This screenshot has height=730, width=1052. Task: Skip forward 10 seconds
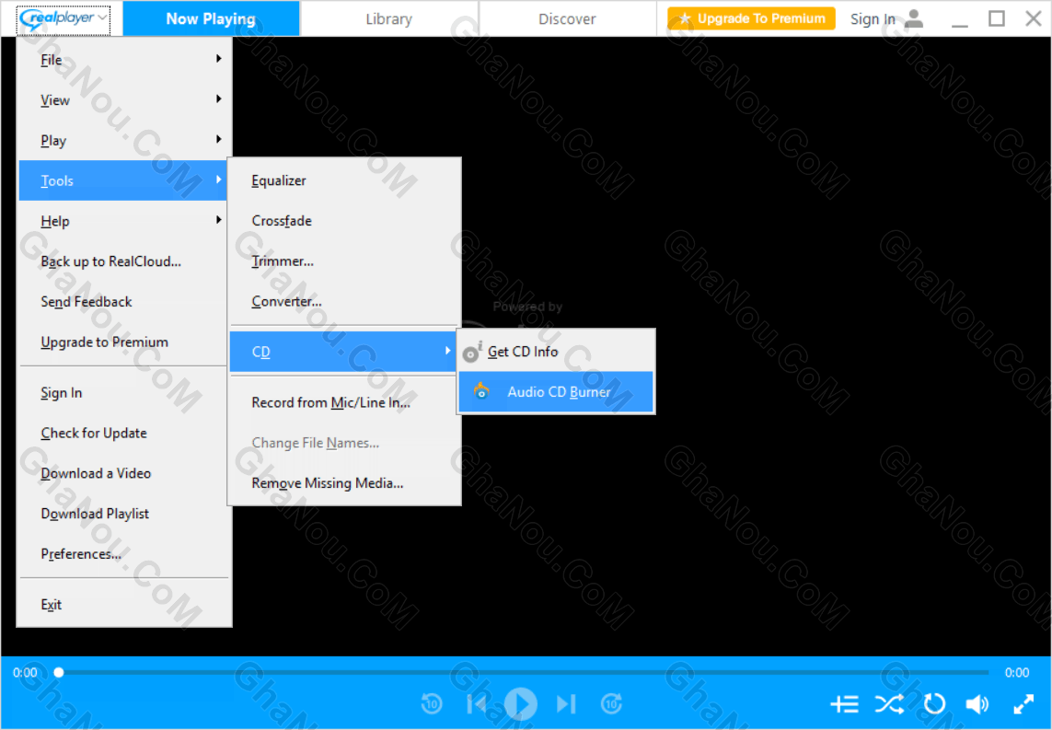pyautogui.click(x=611, y=704)
